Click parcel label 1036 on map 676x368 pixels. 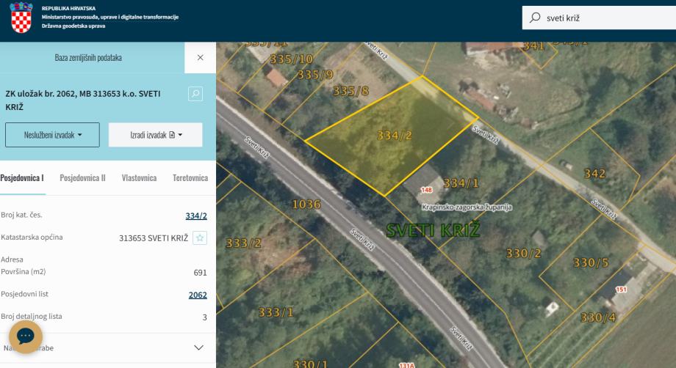click(306, 205)
